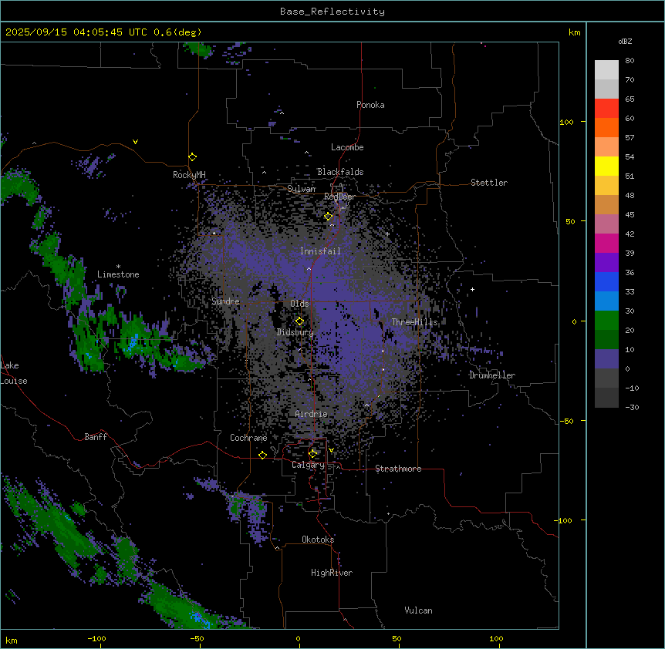Select the lightest gray 70-80 dBZ legend swatch

(606, 70)
